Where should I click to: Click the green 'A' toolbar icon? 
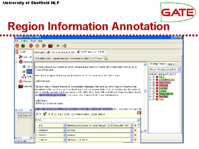(23, 46)
